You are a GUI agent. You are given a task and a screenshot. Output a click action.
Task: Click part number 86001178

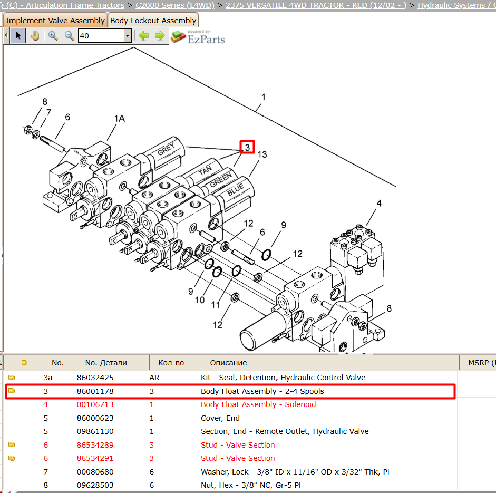click(x=95, y=391)
